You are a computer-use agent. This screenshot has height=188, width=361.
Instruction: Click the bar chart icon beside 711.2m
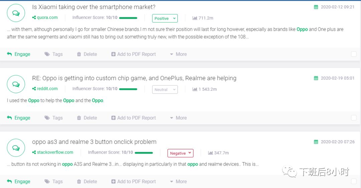(x=195, y=18)
